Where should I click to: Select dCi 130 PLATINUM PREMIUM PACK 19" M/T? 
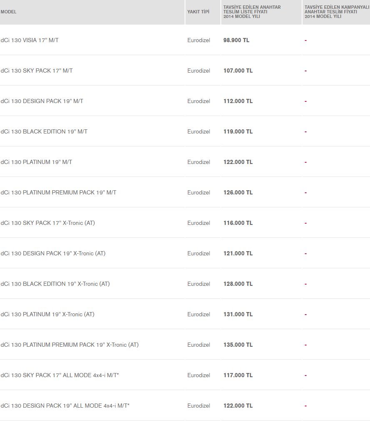click(58, 192)
